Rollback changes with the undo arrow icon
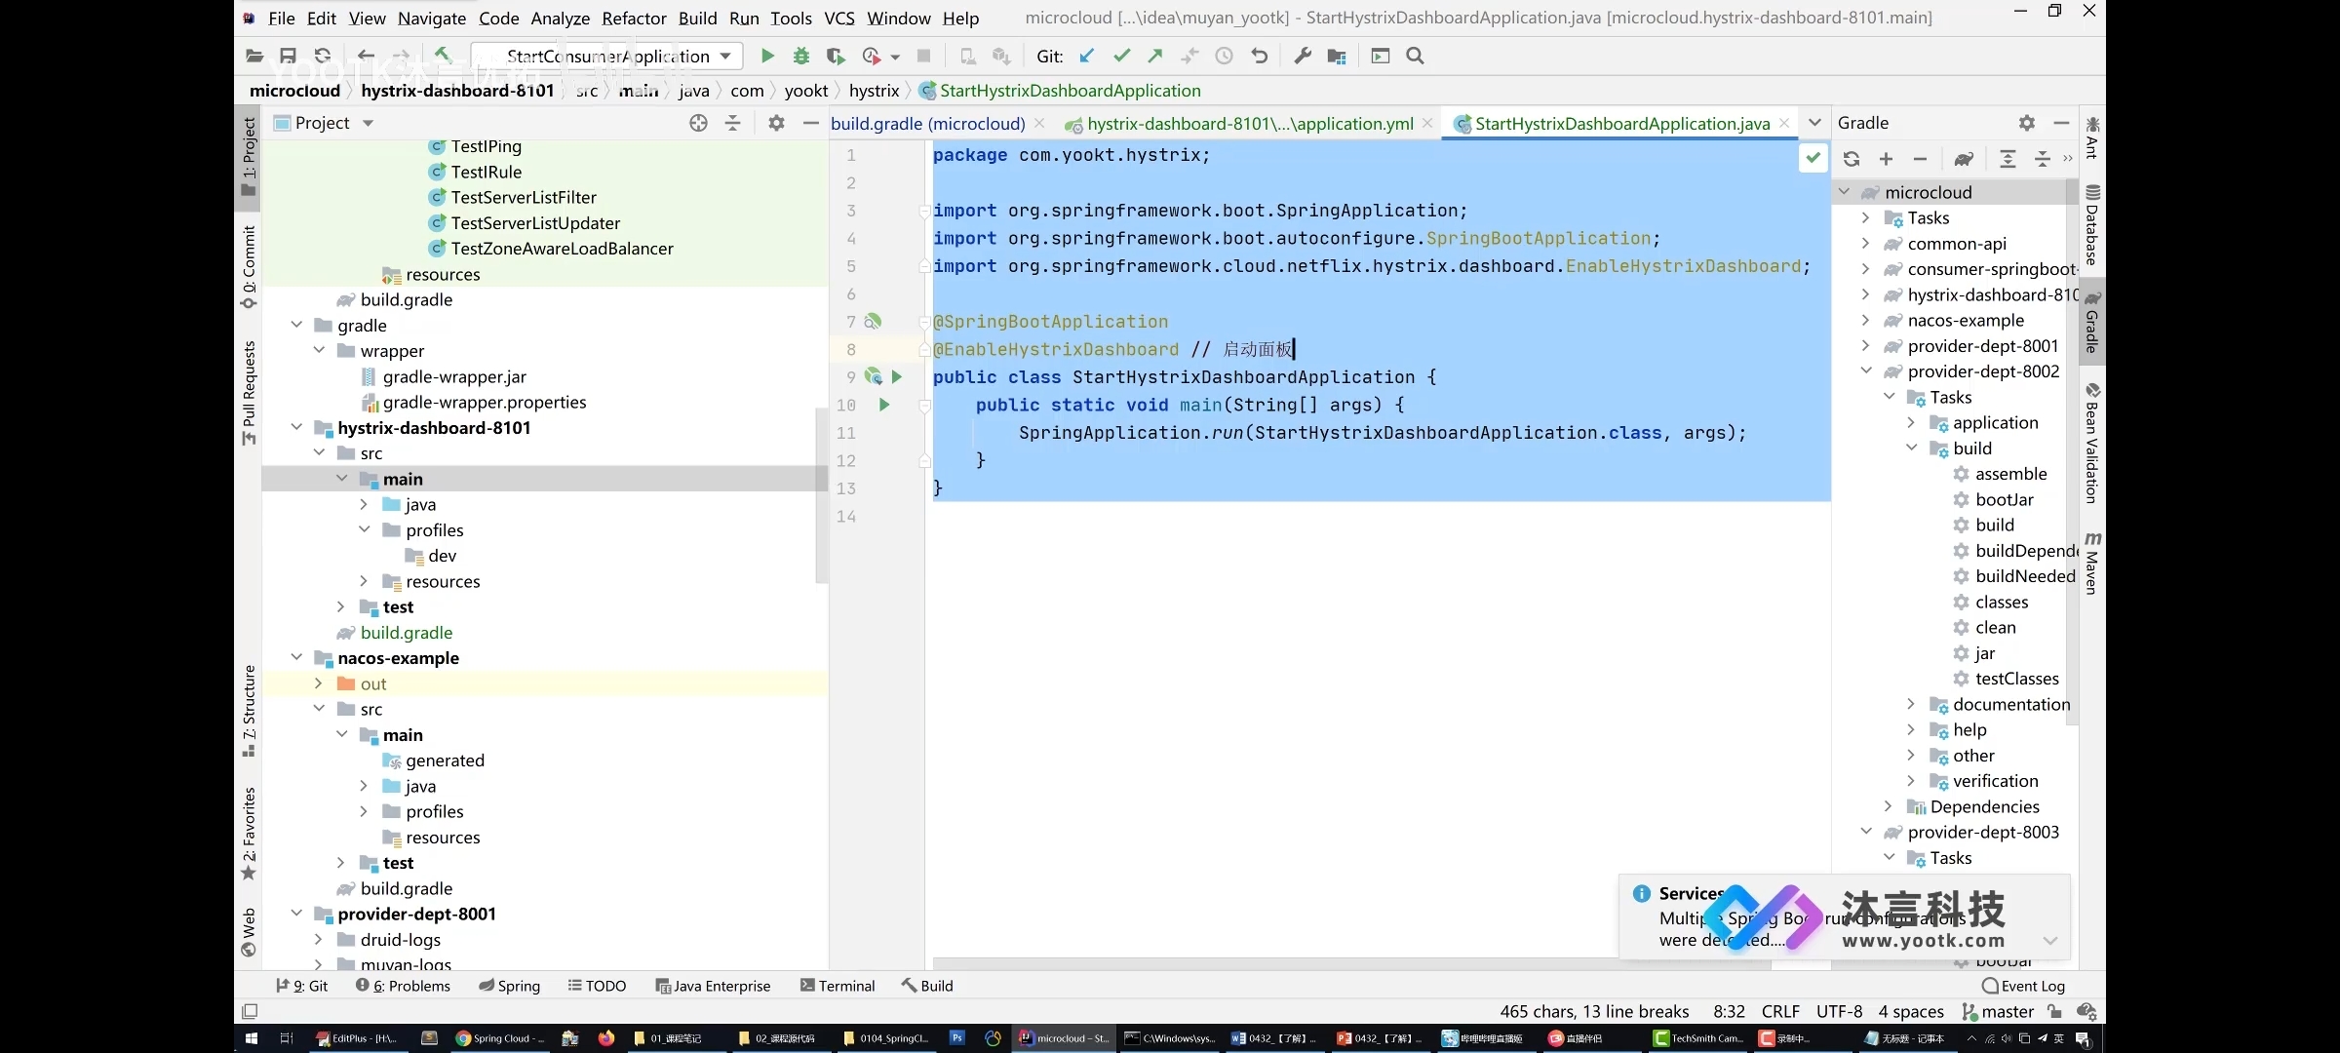The width and height of the screenshot is (2340, 1053). [1260, 56]
